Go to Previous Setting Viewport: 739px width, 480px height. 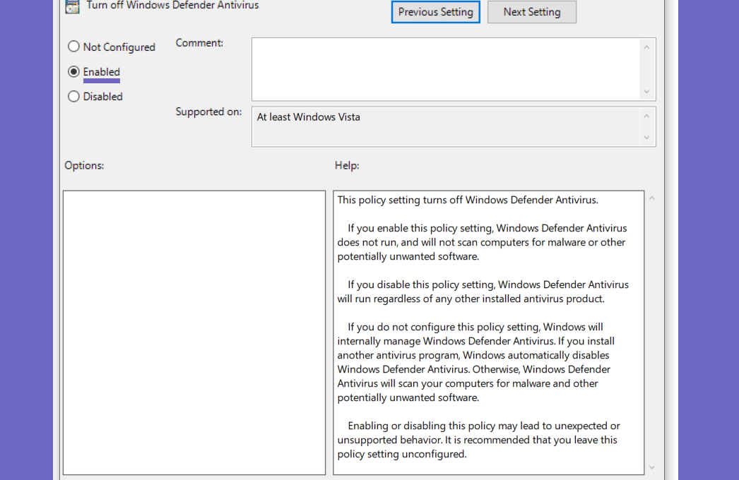coord(435,12)
